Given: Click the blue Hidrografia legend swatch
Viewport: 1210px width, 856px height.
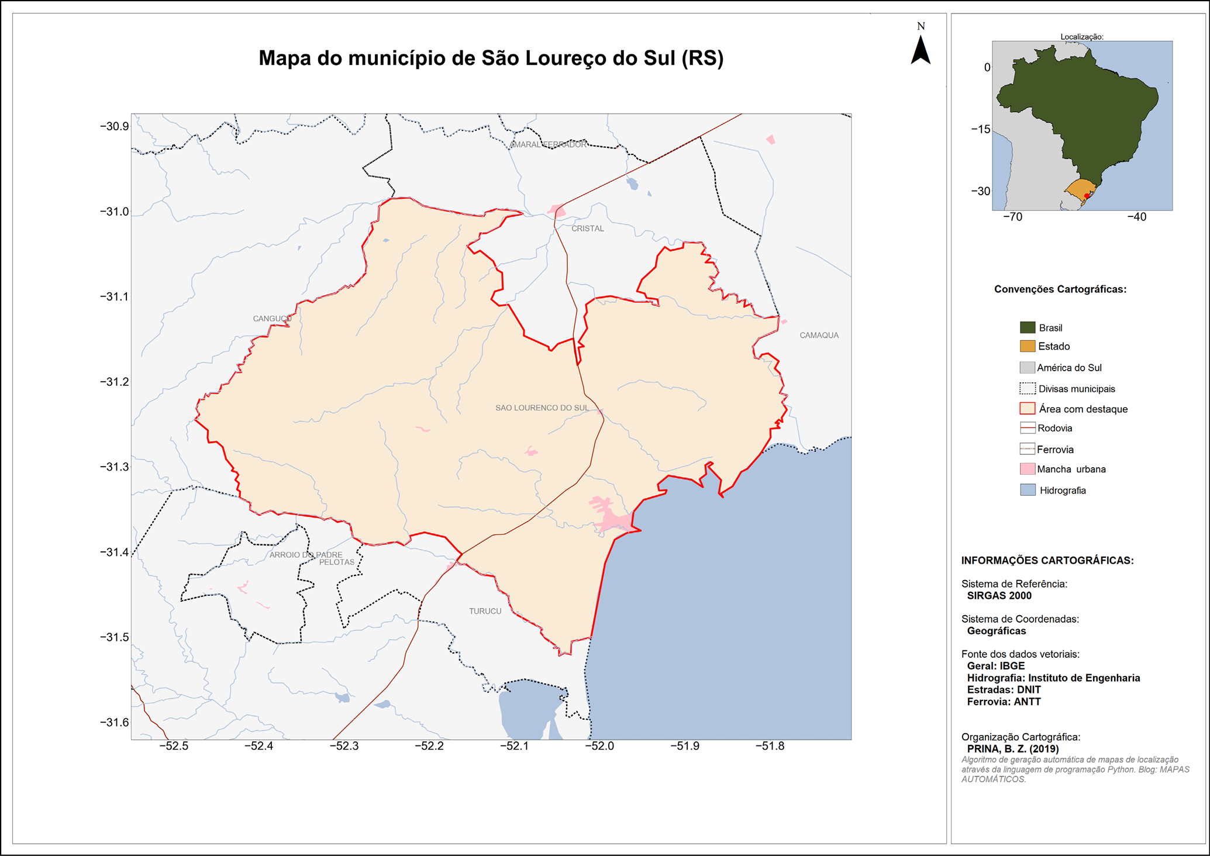Looking at the screenshot, I should [1027, 490].
